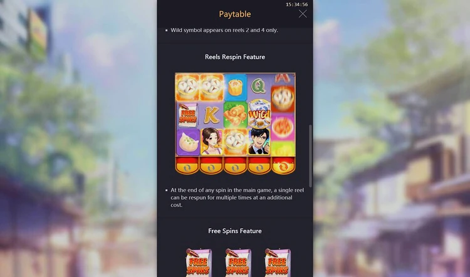
Task: Click the second reel's respin button
Action: pos(211,166)
